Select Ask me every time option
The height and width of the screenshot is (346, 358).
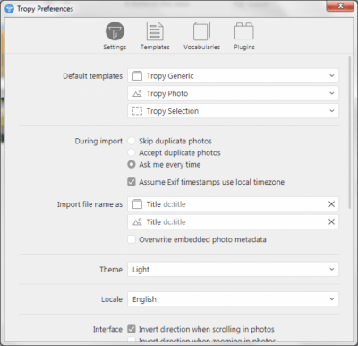tap(132, 164)
